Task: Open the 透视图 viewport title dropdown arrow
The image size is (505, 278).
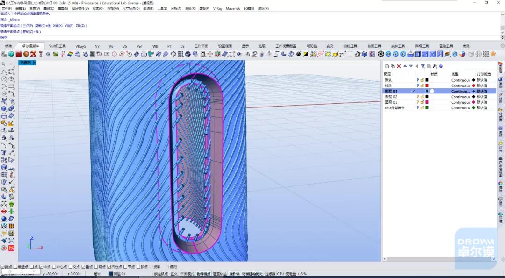Action: (x=35, y=63)
